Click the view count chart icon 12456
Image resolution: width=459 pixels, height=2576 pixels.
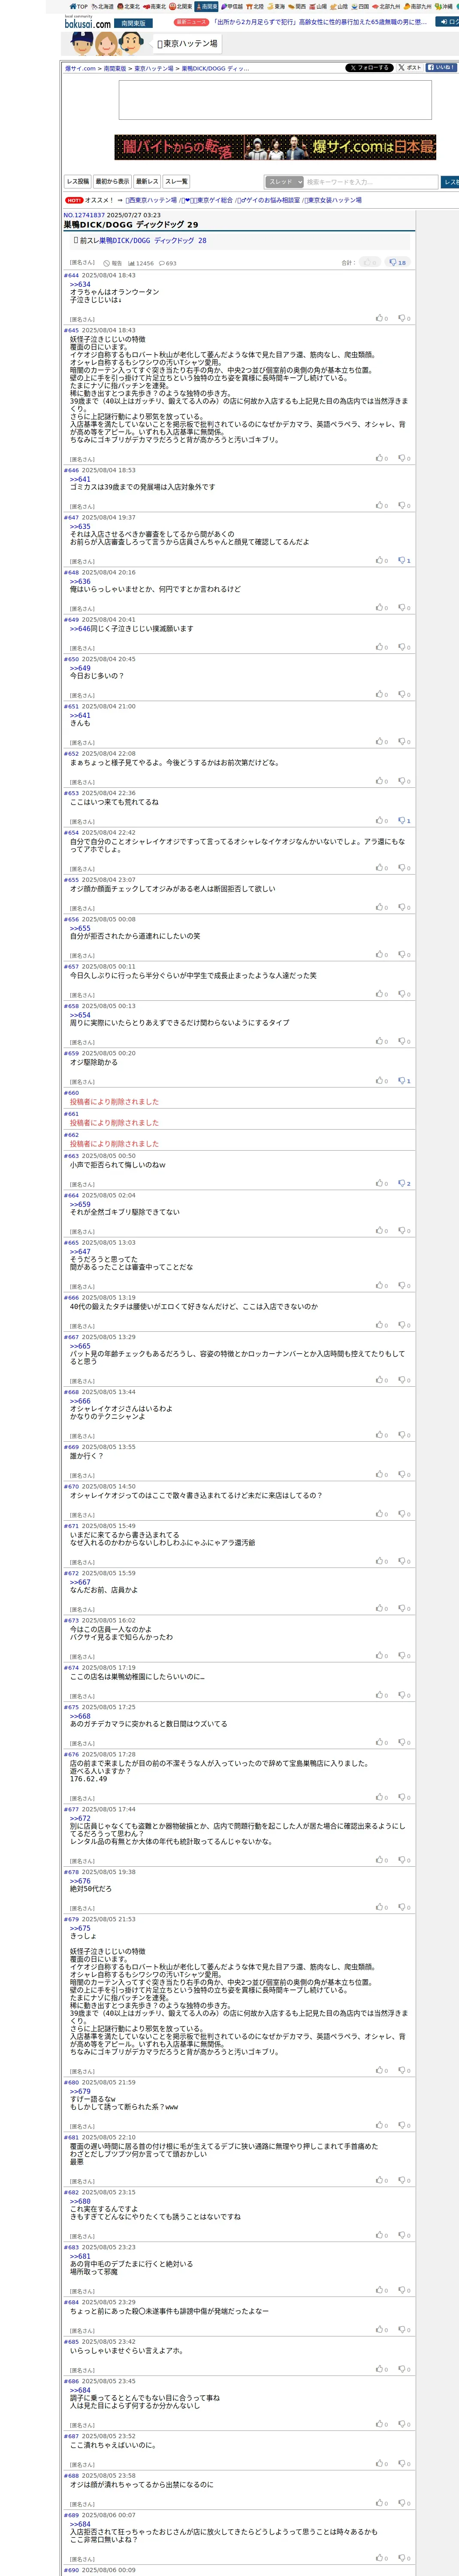pos(141,264)
